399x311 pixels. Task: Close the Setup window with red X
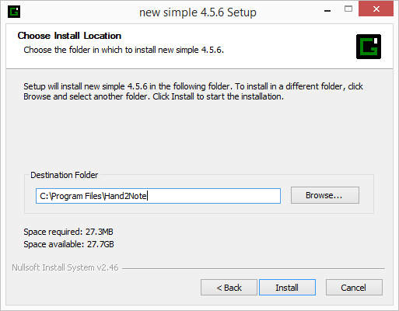[376, 9]
